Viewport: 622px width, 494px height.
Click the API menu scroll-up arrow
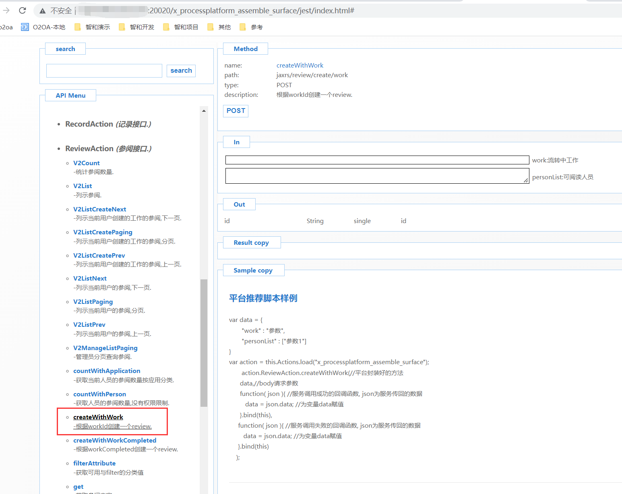pyautogui.click(x=204, y=111)
